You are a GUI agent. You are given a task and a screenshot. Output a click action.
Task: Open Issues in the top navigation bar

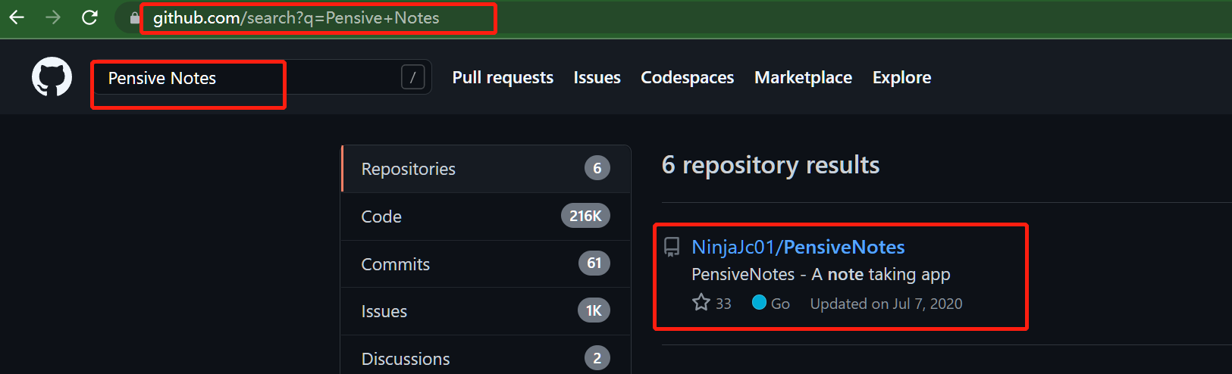click(x=597, y=78)
